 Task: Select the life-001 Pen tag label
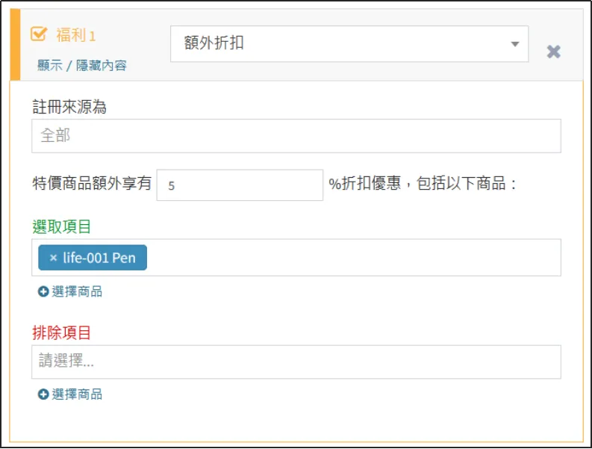pos(99,258)
